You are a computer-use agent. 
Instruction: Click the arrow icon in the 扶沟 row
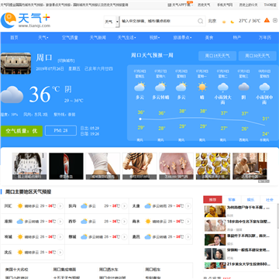pyautogui.click(x=124, y=206)
